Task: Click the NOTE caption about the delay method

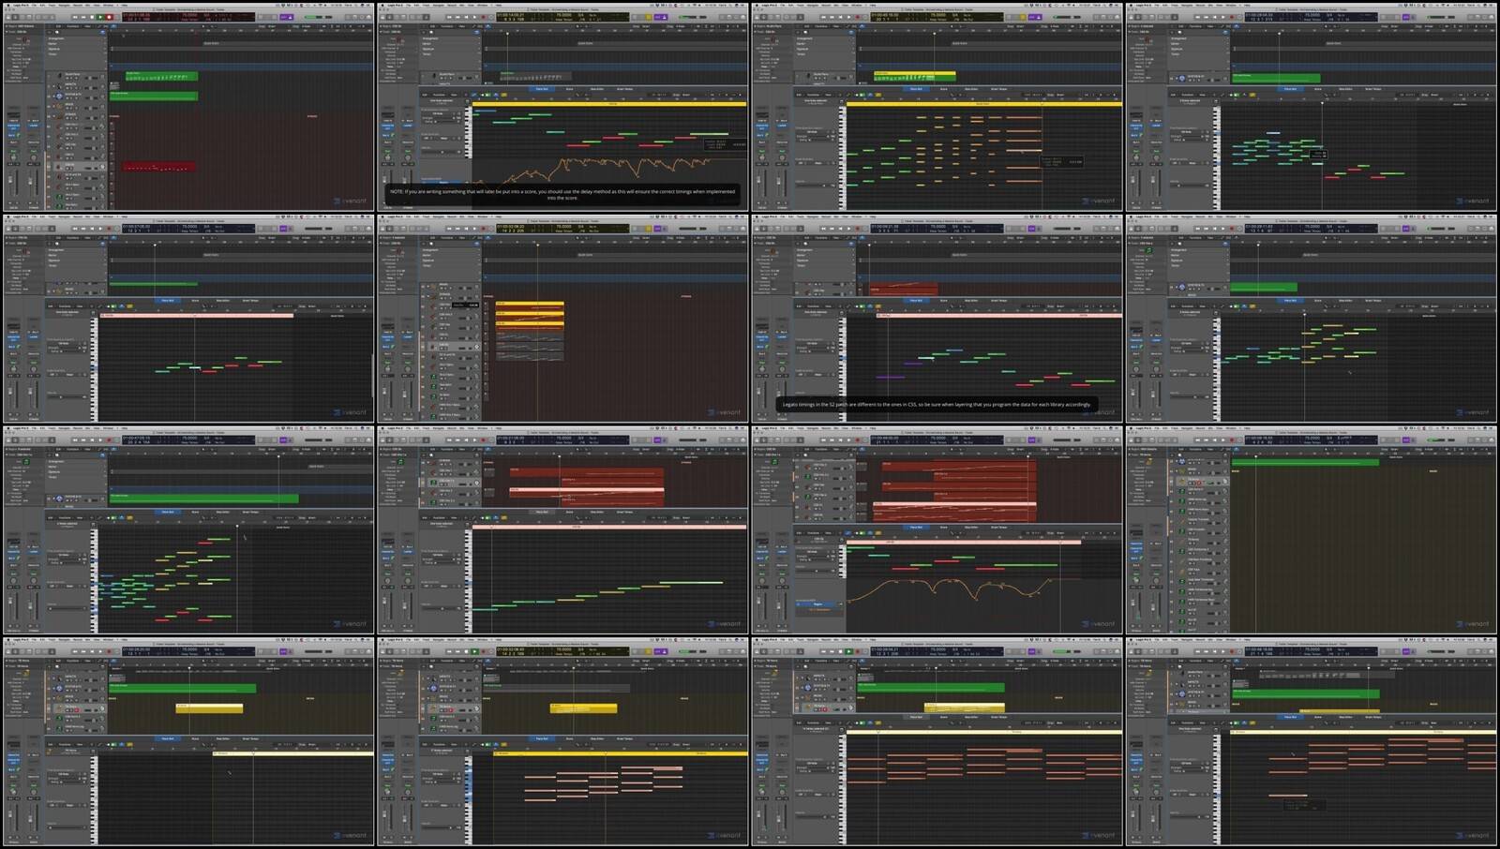Action: pyautogui.click(x=562, y=194)
